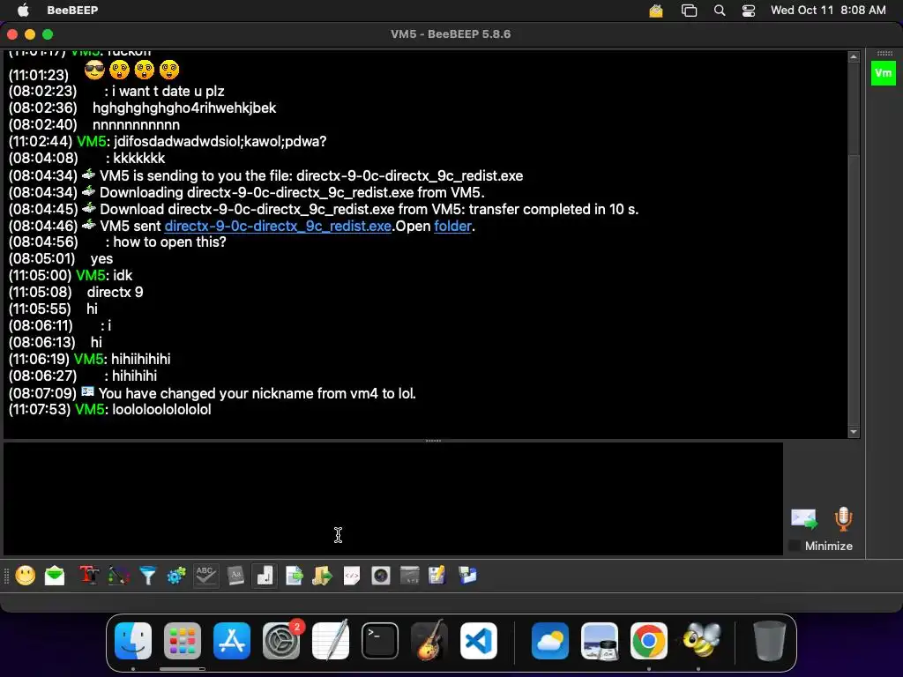Open BeeBEEP bee icon in Dock
Viewport: 903px width, 677px height.
tap(701, 640)
